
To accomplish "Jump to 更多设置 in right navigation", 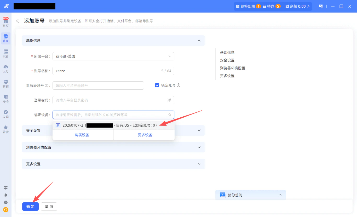I will (227, 76).
